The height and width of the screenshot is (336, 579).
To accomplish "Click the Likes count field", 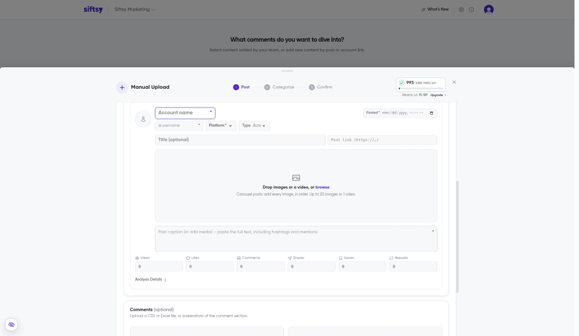I will point(210,266).
